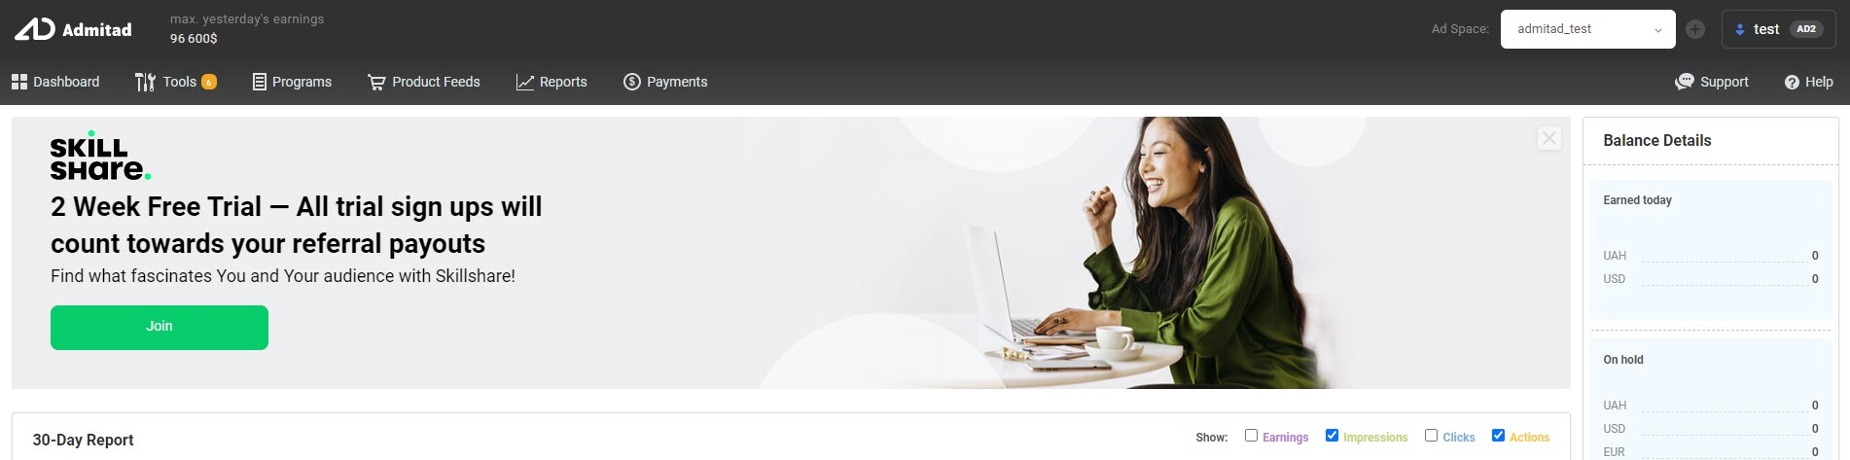
Task: Add a new ad space with plus icon
Action: [1695, 29]
